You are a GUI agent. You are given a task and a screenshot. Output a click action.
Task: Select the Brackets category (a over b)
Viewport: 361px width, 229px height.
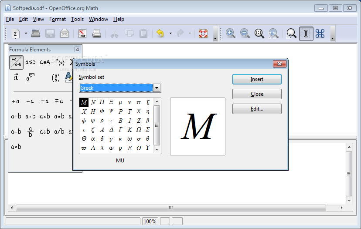pyautogui.click(x=56, y=78)
